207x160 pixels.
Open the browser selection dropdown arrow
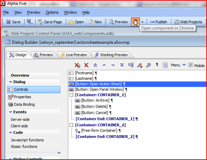pyautogui.click(x=142, y=22)
